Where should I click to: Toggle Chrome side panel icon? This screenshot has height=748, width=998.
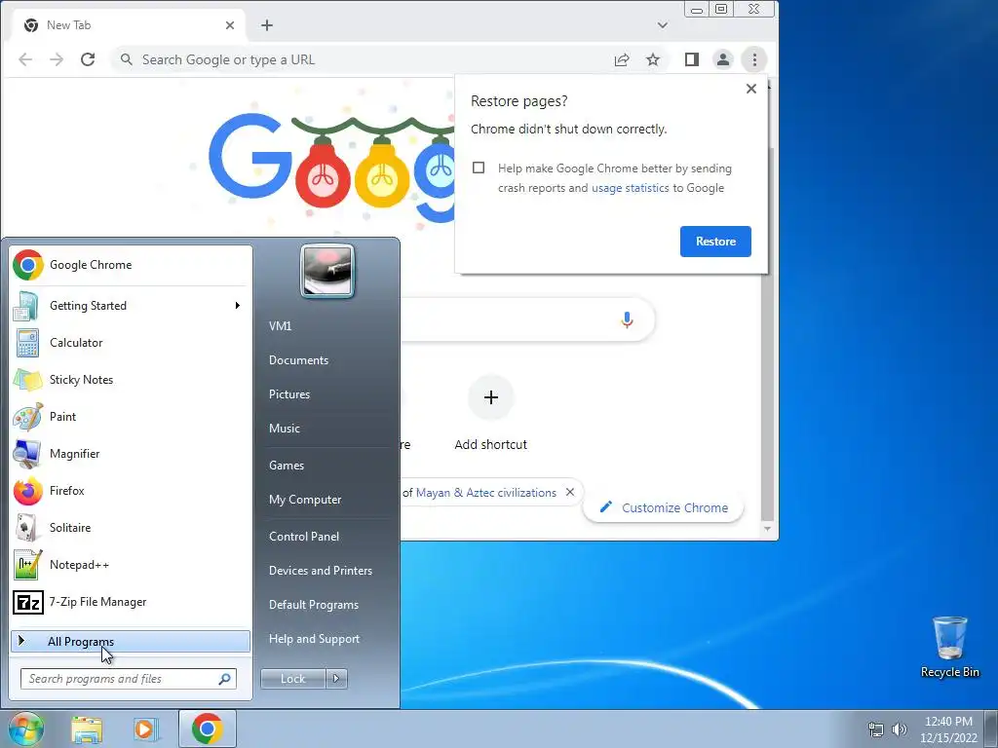tap(692, 59)
